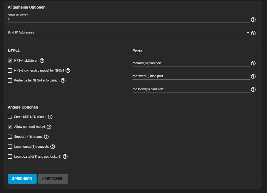Click help icon for rpc.lockd(8) bind port
Viewport: 267px width, 193px height.
tap(253, 90)
